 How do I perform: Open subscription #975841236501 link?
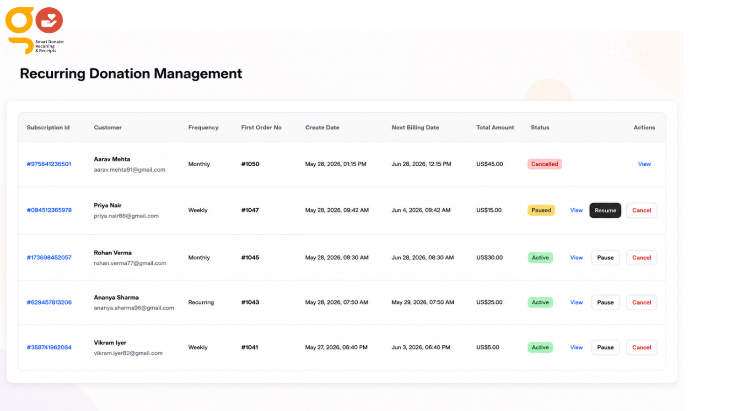tap(49, 164)
